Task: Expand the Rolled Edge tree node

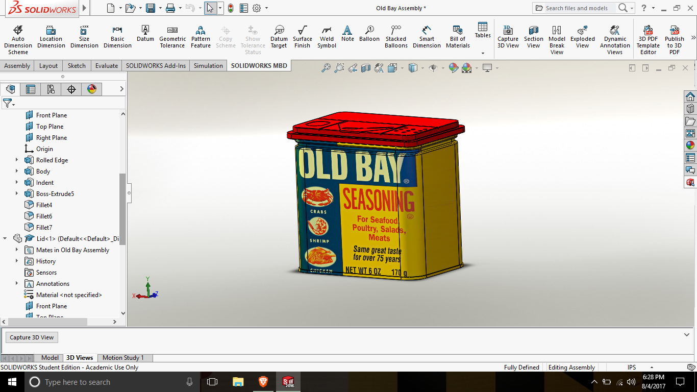Action: 17,160
